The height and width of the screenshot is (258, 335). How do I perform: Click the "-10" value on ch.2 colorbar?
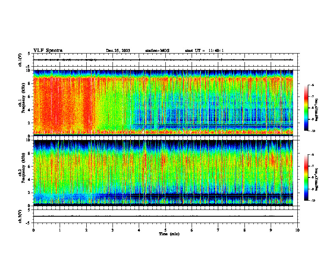point(313,200)
